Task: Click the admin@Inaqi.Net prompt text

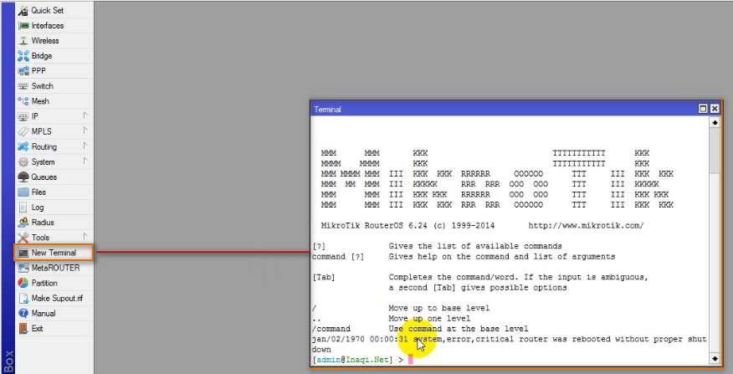Action: coord(353,360)
